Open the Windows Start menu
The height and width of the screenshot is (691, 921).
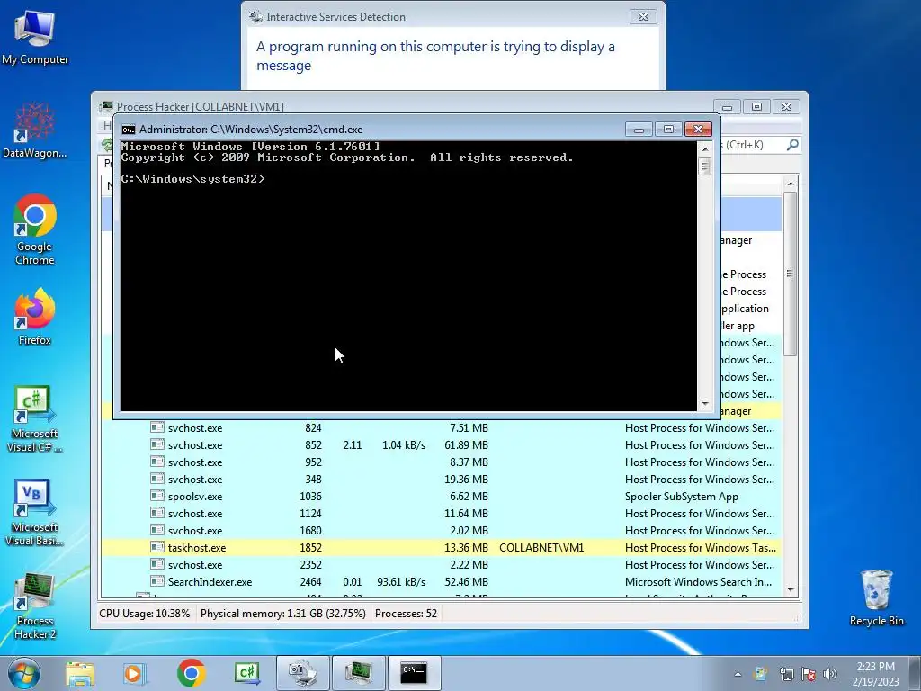click(x=24, y=673)
